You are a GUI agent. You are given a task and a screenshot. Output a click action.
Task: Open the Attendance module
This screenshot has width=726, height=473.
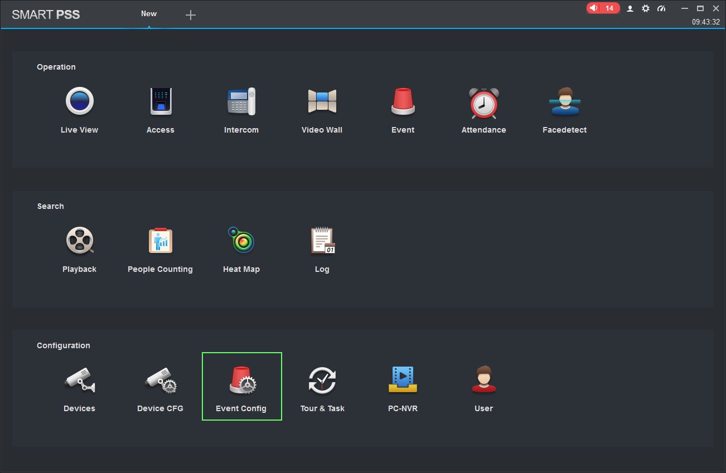pos(483,110)
